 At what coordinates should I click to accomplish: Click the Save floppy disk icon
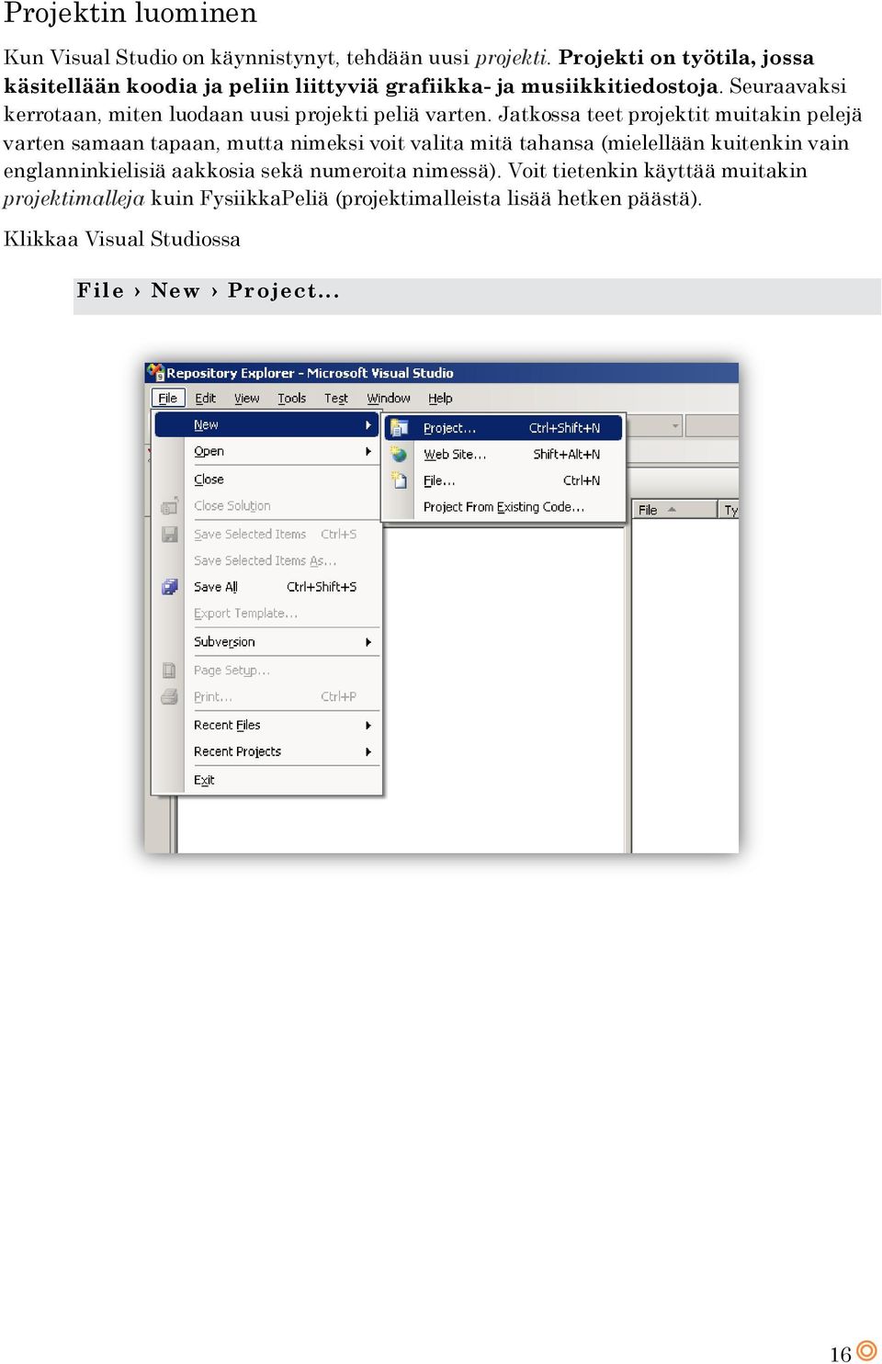(169, 534)
